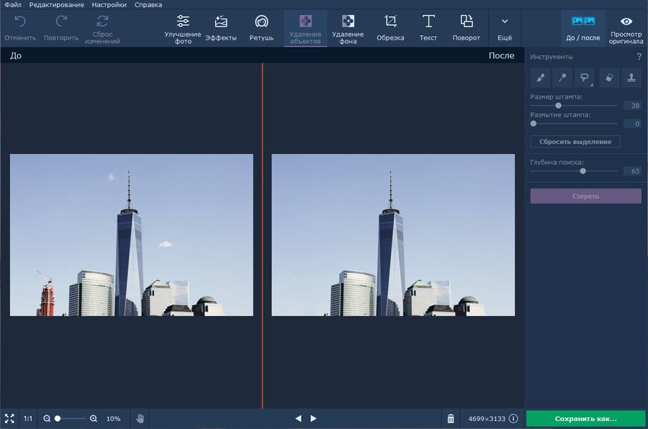
Task: Expand the Ещё more tools dropdown
Action: coord(505,28)
